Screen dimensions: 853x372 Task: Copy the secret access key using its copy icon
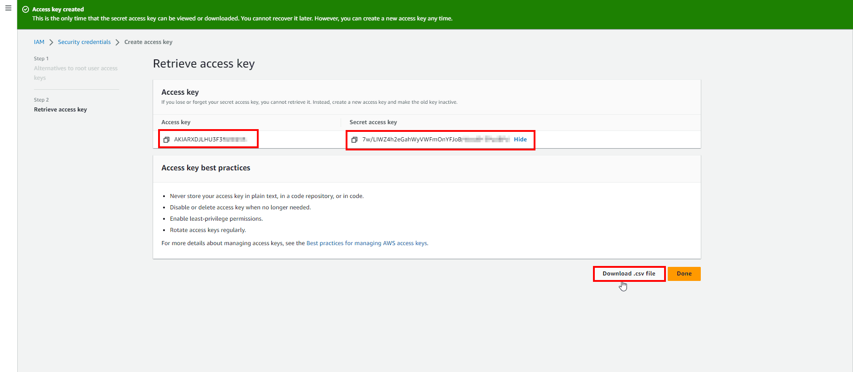(354, 140)
